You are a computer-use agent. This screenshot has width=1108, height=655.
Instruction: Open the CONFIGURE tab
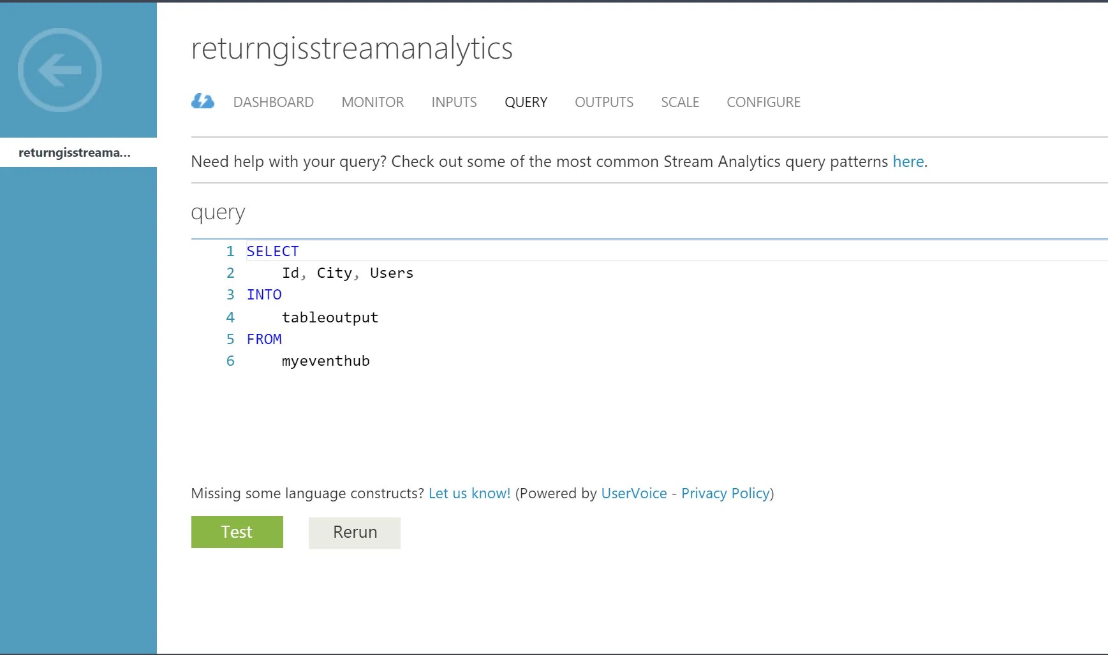[x=764, y=102]
